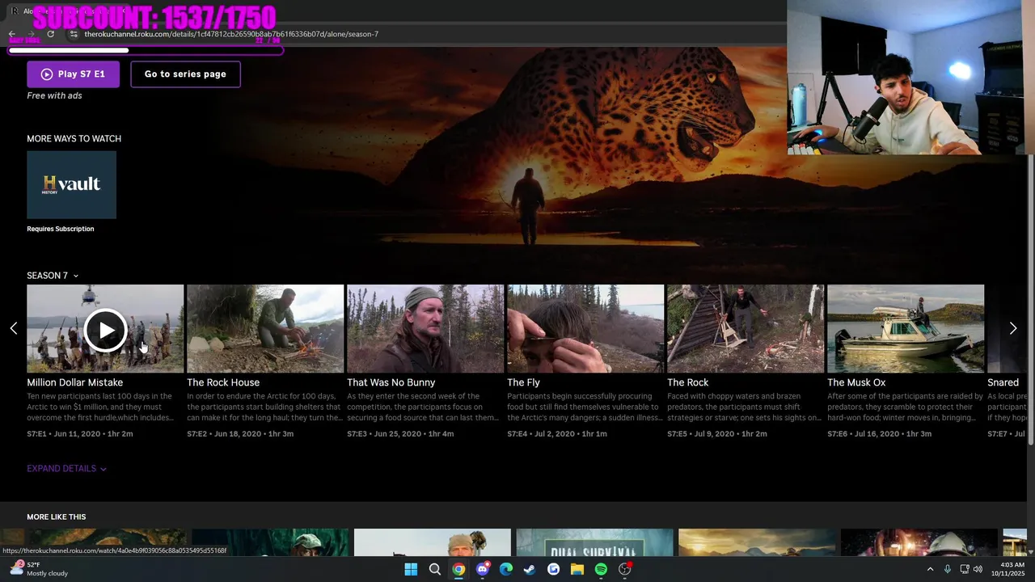Open the OBS Studio taskbar icon
1035x582 pixels.
[x=625, y=569]
